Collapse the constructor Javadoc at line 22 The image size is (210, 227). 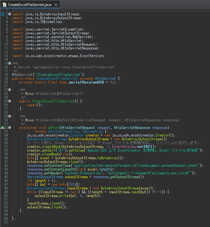coord(9,90)
